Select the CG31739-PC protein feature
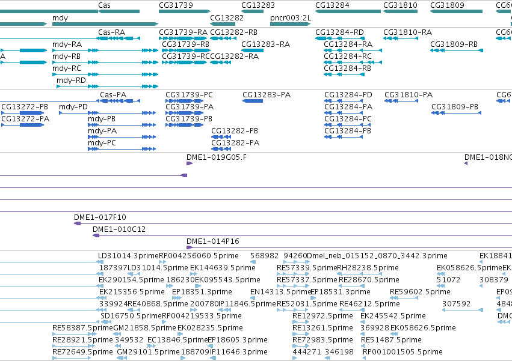The width and height of the screenshot is (512, 361). pyautogui.click(x=185, y=101)
